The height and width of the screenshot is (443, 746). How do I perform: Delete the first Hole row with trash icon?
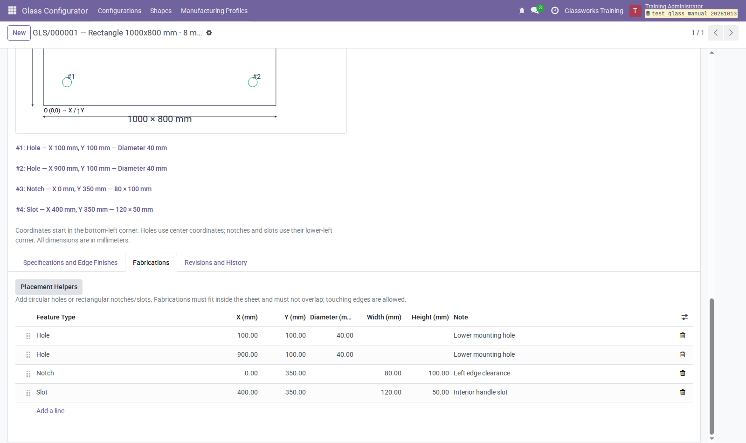pos(683,335)
